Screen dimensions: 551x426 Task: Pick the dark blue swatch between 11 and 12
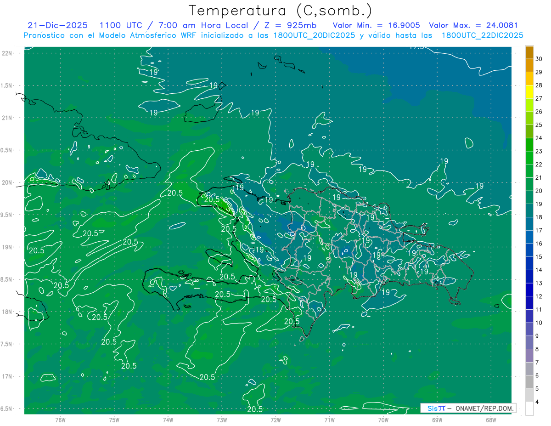pos(529,303)
